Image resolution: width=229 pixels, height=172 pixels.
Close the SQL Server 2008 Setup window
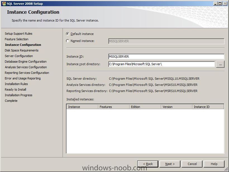tap(225, 4)
